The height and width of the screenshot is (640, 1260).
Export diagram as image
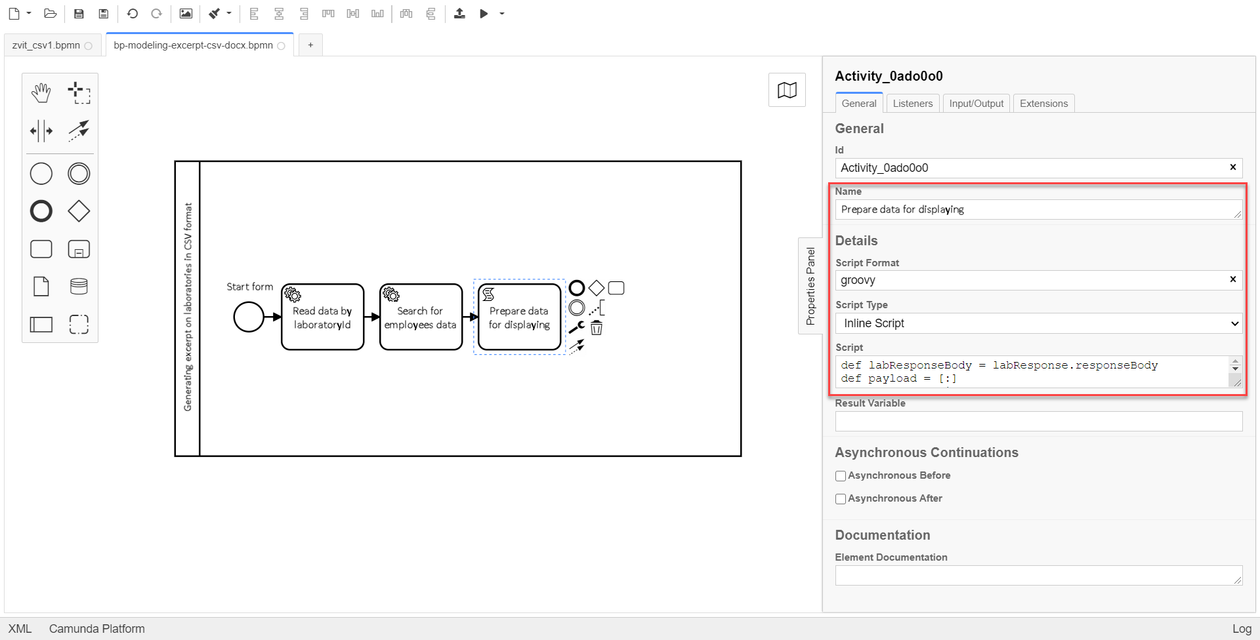[186, 13]
